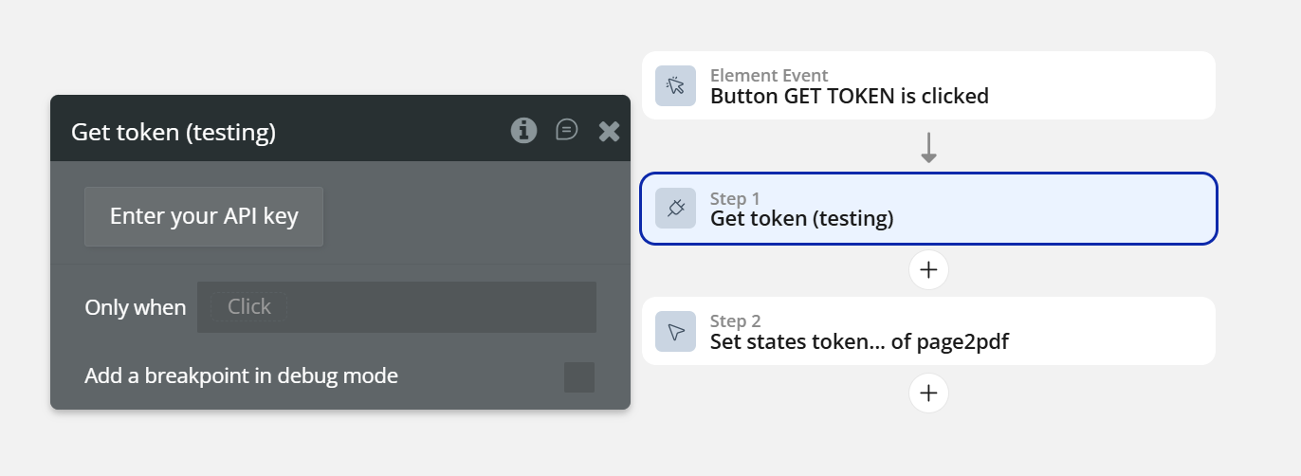The height and width of the screenshot is (476, 1301).
Task: Click the plug icon on Step 1
Action: 675,209
